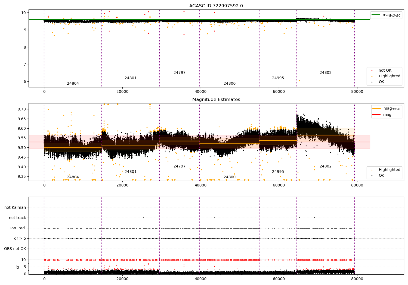This screenshot has width=408, height=285.
Task: Click obsid label 24801 in top plot
Action: click(131, 78)
